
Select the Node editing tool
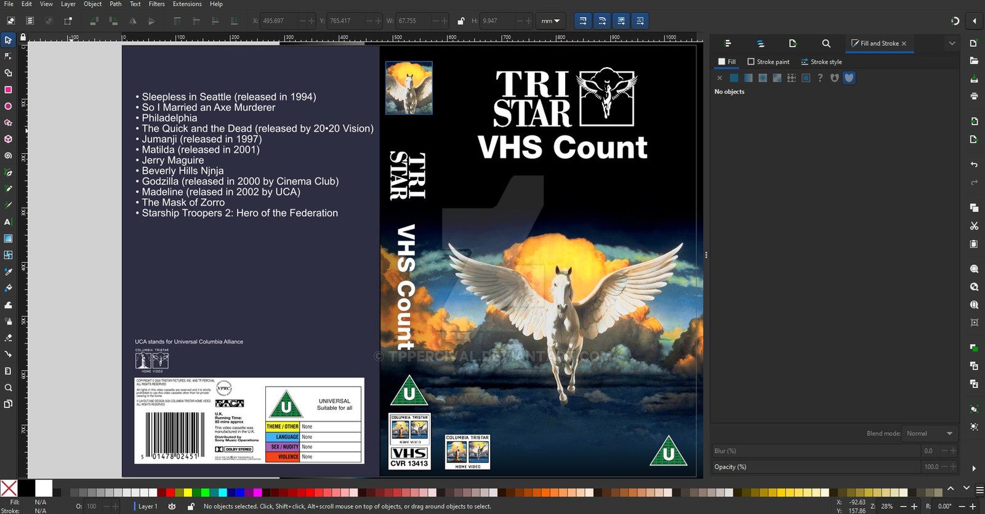[x=8, y=57]
